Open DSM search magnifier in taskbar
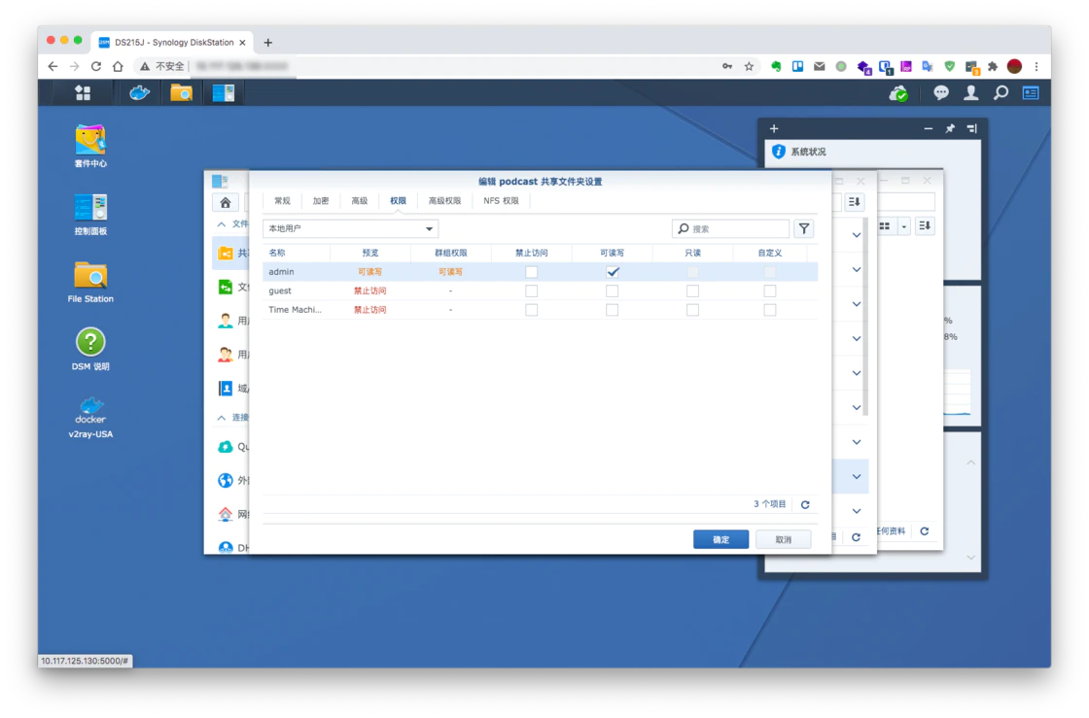The height and width of the screenshot is (718, 1089). (x=1001, y=93)
